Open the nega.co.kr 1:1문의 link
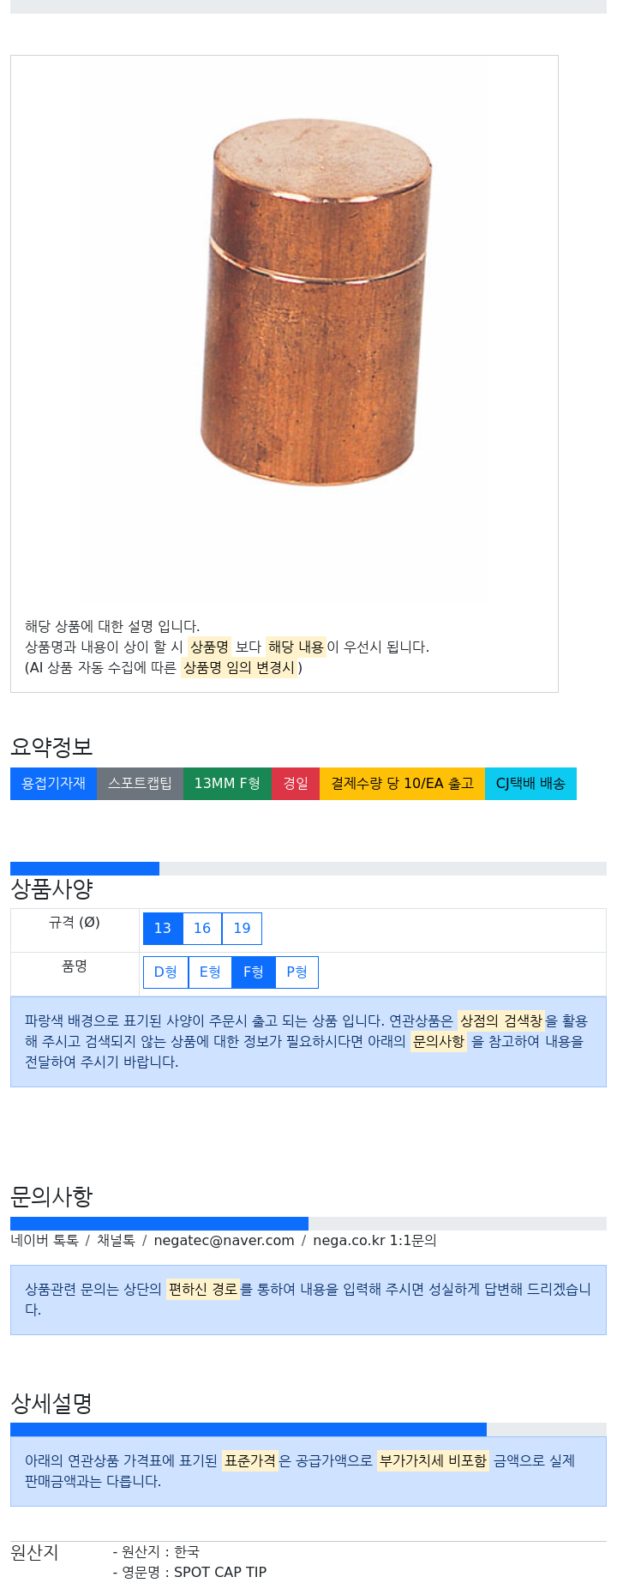Image resolution: width=617 pixels, height=1583 pixels. tap(374, 1240)
